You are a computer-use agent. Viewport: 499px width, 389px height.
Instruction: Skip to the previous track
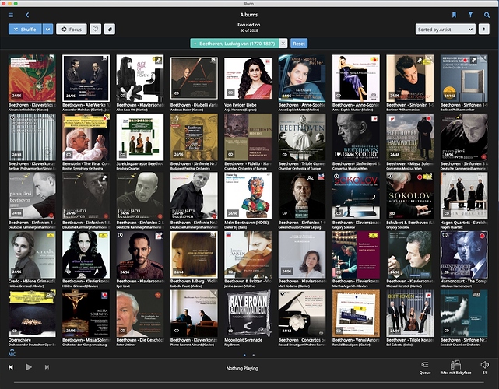coord(11,367)
